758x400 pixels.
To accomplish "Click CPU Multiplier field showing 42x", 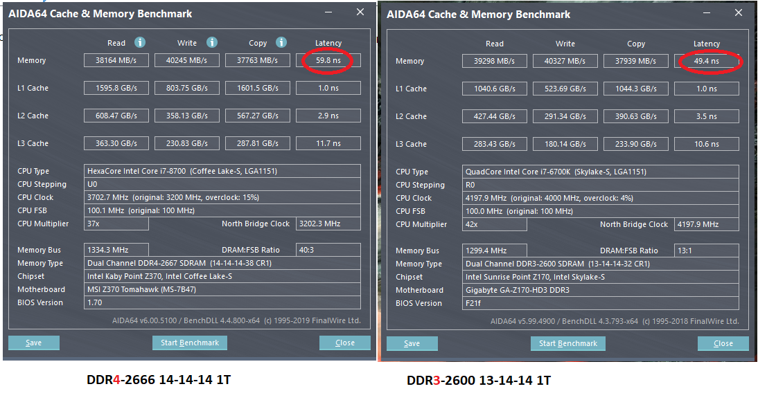I will (x=494, y=224).
